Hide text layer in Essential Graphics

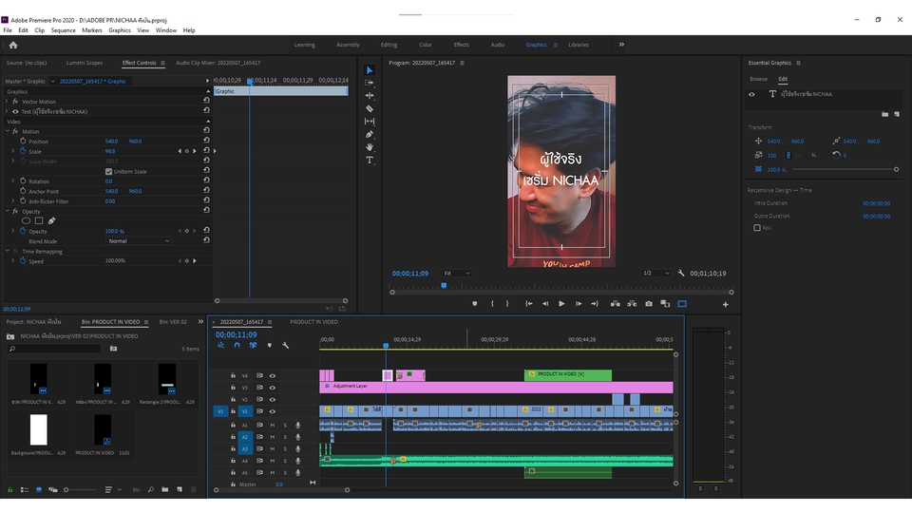(x=751, y=94)
